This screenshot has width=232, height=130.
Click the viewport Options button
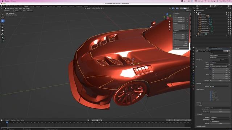[188, 11]
